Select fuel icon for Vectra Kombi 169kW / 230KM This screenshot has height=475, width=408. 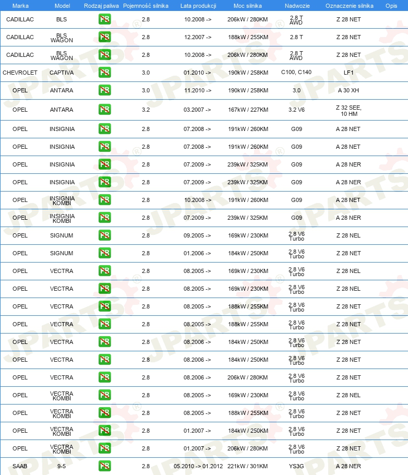coord(104,395)
